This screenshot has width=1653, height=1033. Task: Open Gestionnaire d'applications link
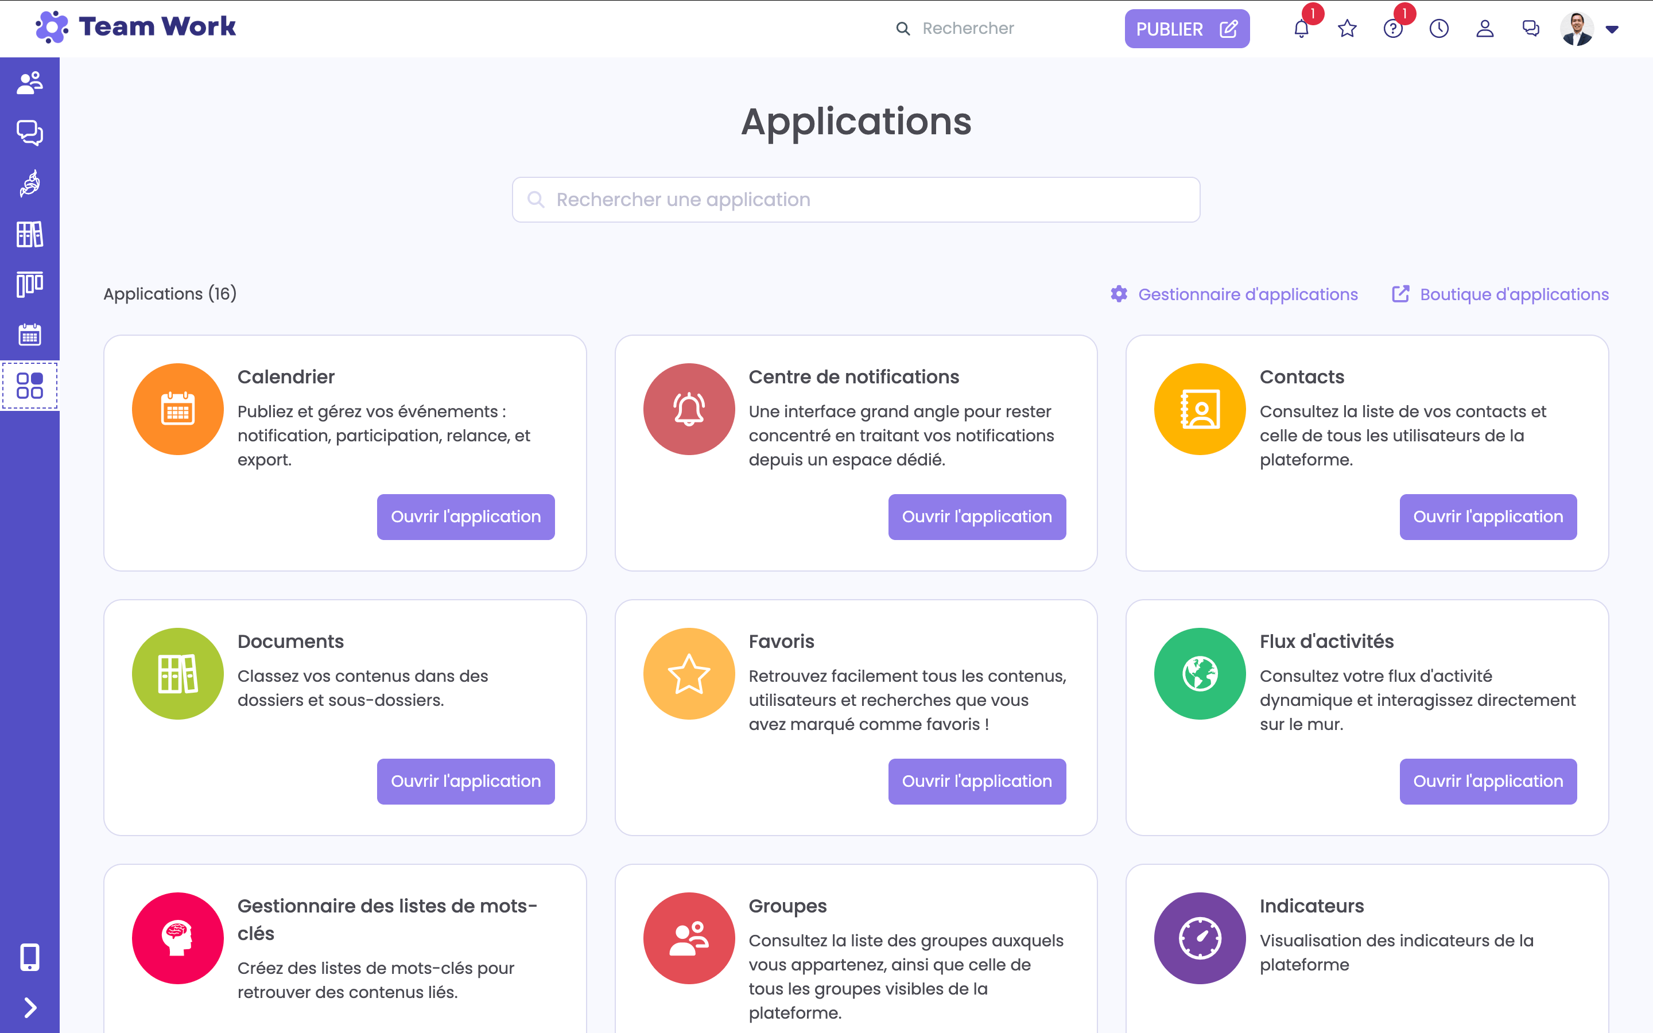[1234, 294]
